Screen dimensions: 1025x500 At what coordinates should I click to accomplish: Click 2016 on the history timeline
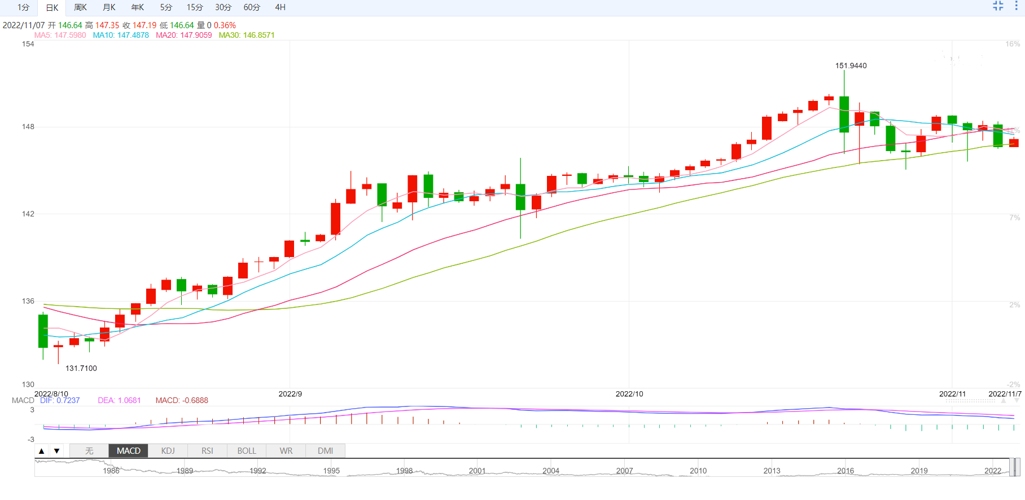tap(846, 471)
